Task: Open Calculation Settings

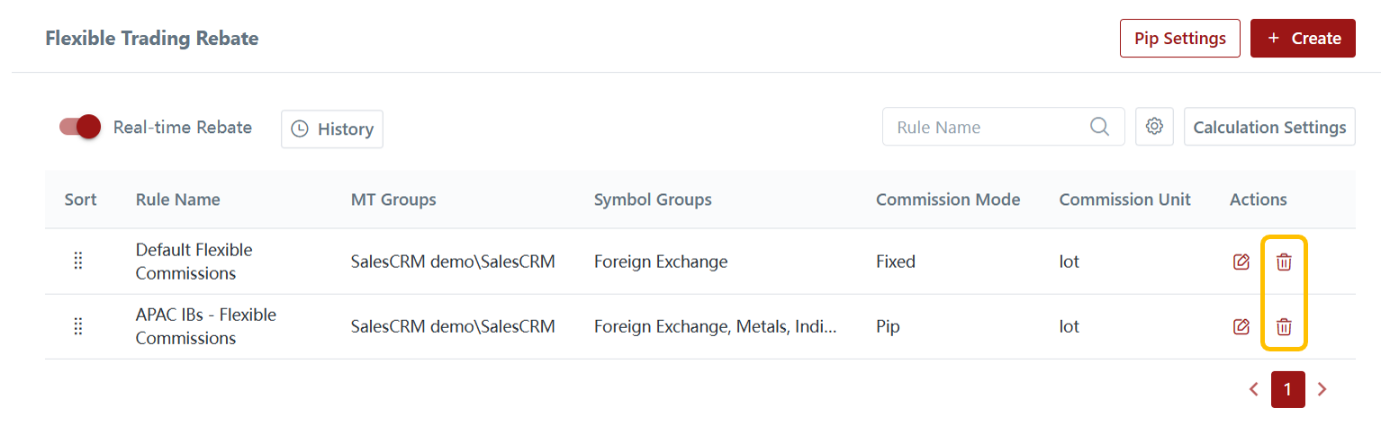Action: click(1268, 128)
